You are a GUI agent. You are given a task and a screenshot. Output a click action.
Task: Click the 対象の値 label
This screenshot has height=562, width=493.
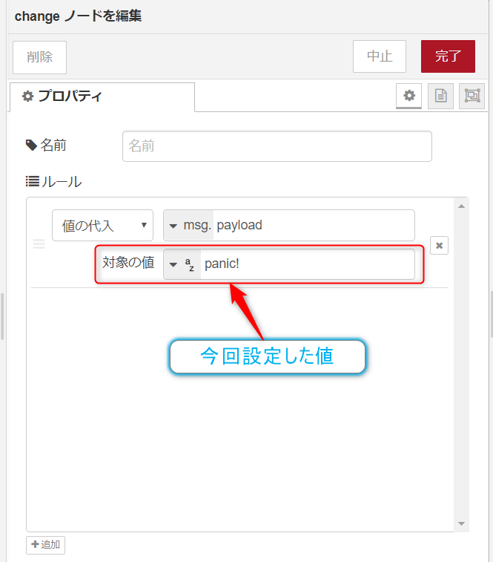(x=128, y=263)
